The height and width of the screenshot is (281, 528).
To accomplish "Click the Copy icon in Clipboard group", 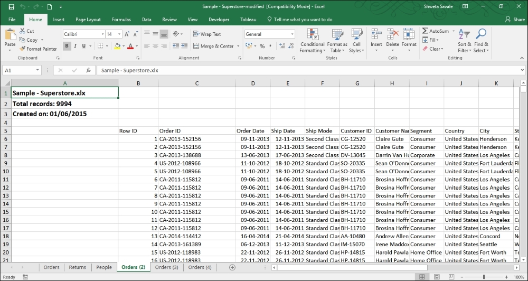I will pos(22,40).
